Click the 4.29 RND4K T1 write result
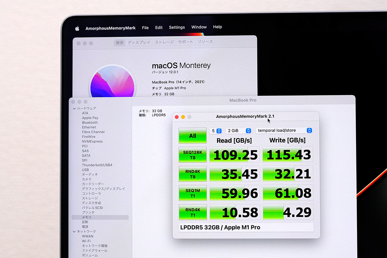387x258 pixels. (288, 212)
